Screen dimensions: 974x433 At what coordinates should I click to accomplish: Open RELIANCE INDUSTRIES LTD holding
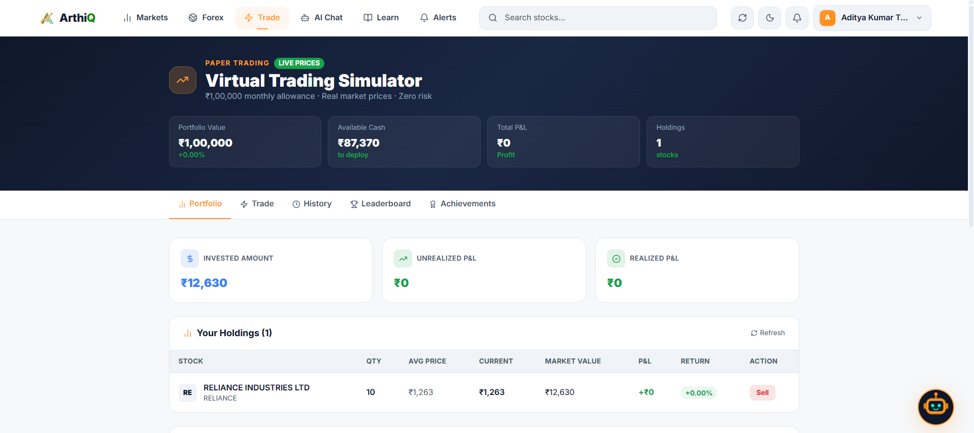click(256, 387)
